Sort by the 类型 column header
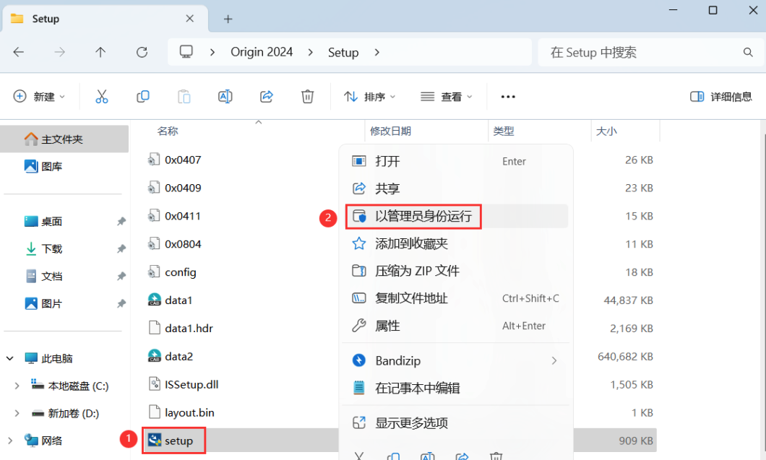The width and height of the screenshot is (766, 460). 504,131
